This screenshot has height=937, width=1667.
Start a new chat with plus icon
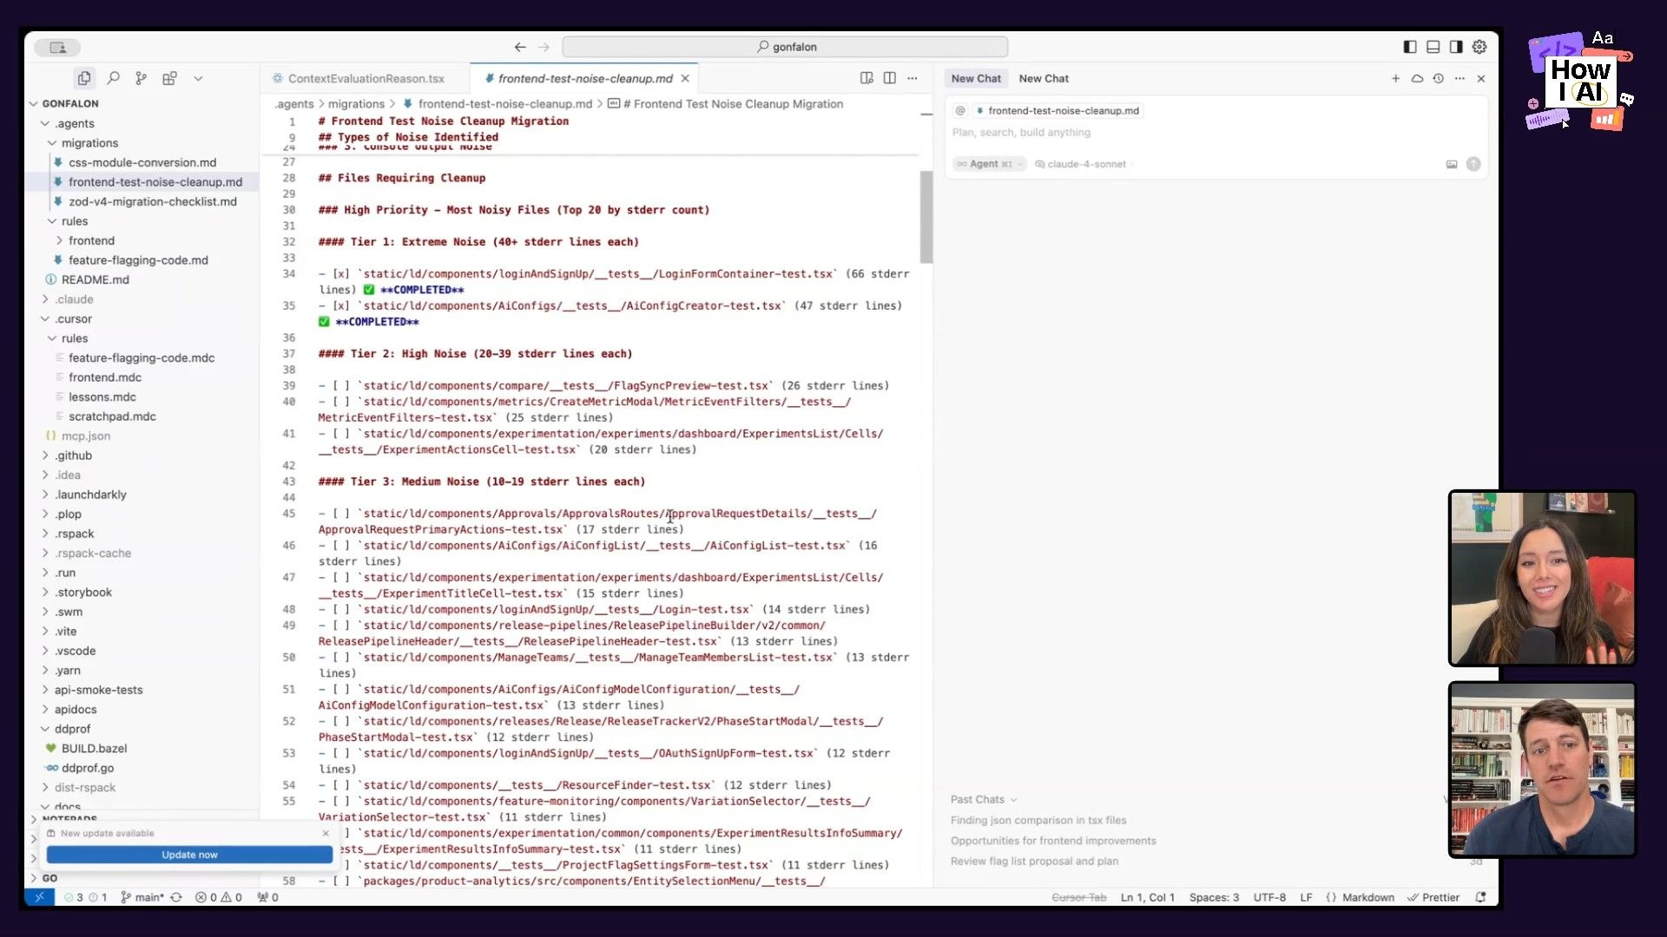[x=1395, y=78]
